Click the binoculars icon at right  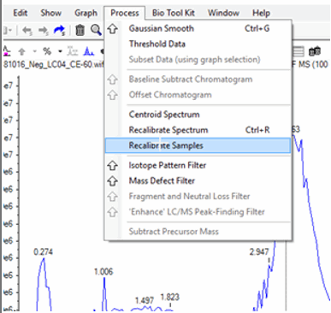click(315, 51)
